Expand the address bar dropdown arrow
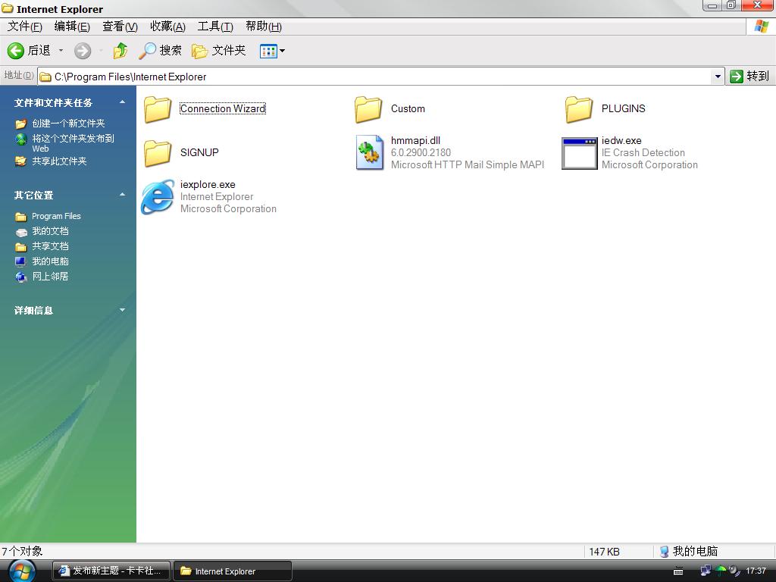This screenshot has width=776, height=582. [x=718, y=77]
